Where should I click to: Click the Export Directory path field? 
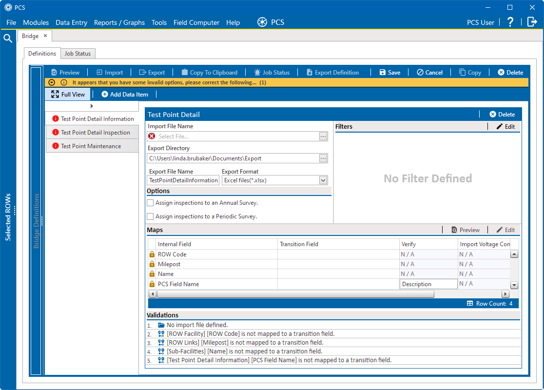233,158
